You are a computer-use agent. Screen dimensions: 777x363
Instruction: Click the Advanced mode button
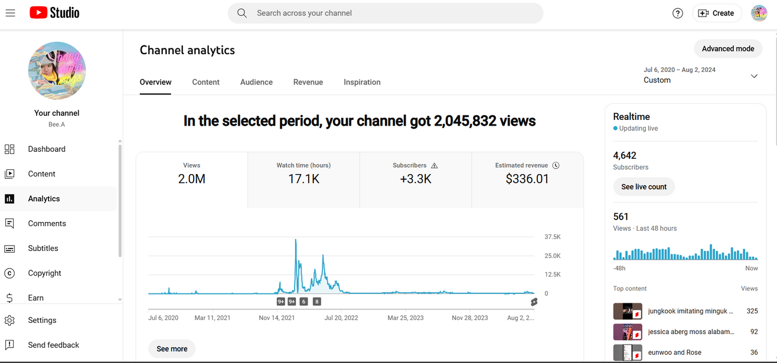(x=727, y=48)
